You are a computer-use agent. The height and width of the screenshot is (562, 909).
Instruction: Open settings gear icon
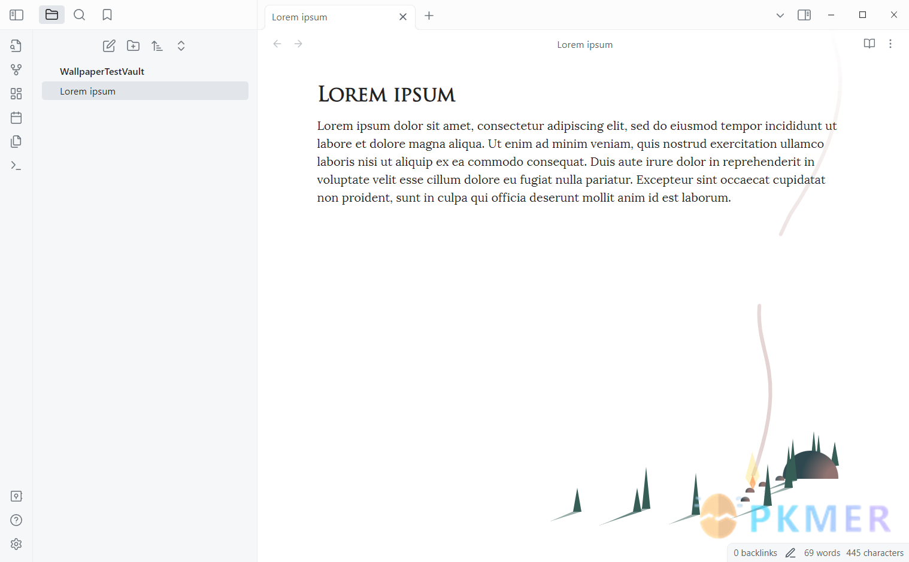pos(16,544)
